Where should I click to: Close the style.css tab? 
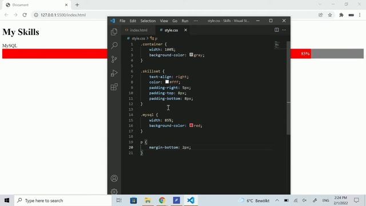click(185, 30)
